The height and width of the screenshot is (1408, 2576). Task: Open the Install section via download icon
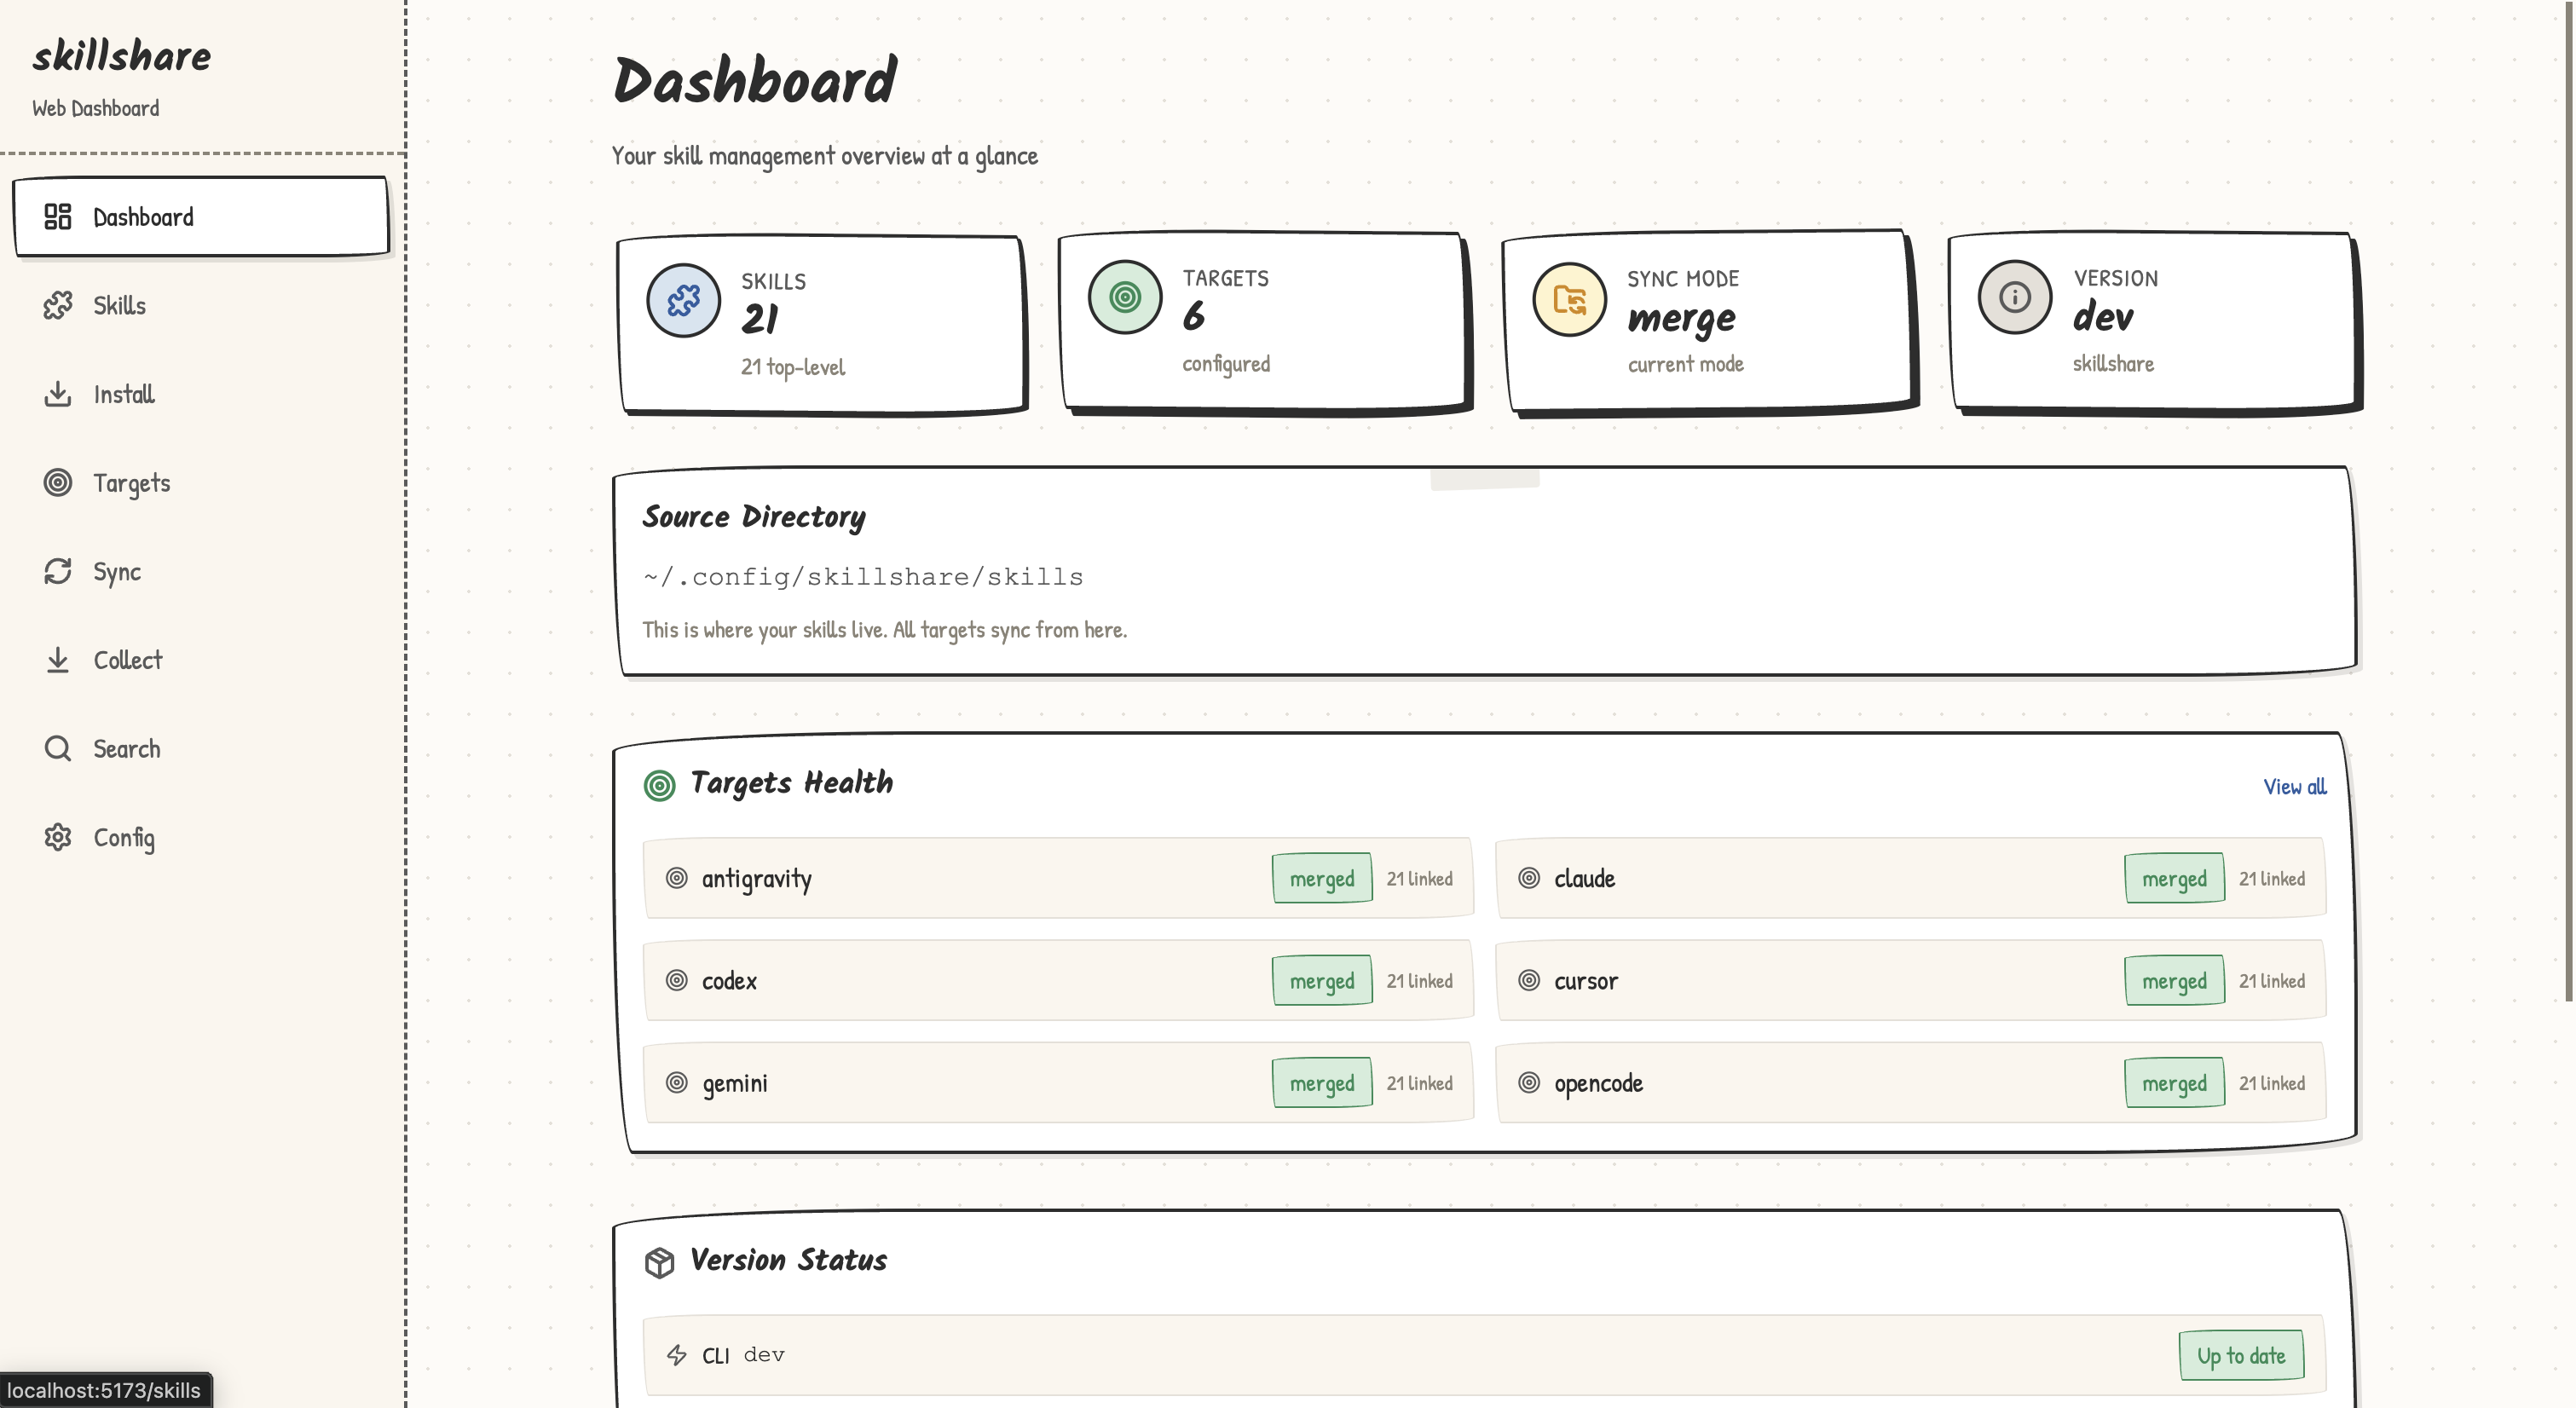point(58,394)
